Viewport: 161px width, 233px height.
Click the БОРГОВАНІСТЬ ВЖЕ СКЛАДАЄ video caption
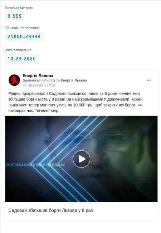(x=35, y=165)
